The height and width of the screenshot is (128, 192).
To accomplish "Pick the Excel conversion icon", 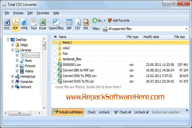I will (x=42, y=22).
